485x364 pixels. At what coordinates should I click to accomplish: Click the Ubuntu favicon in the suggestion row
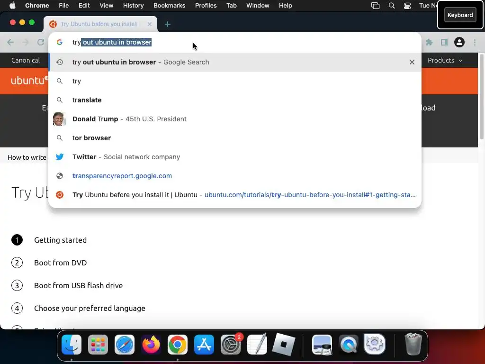click(x=60, y=195)
